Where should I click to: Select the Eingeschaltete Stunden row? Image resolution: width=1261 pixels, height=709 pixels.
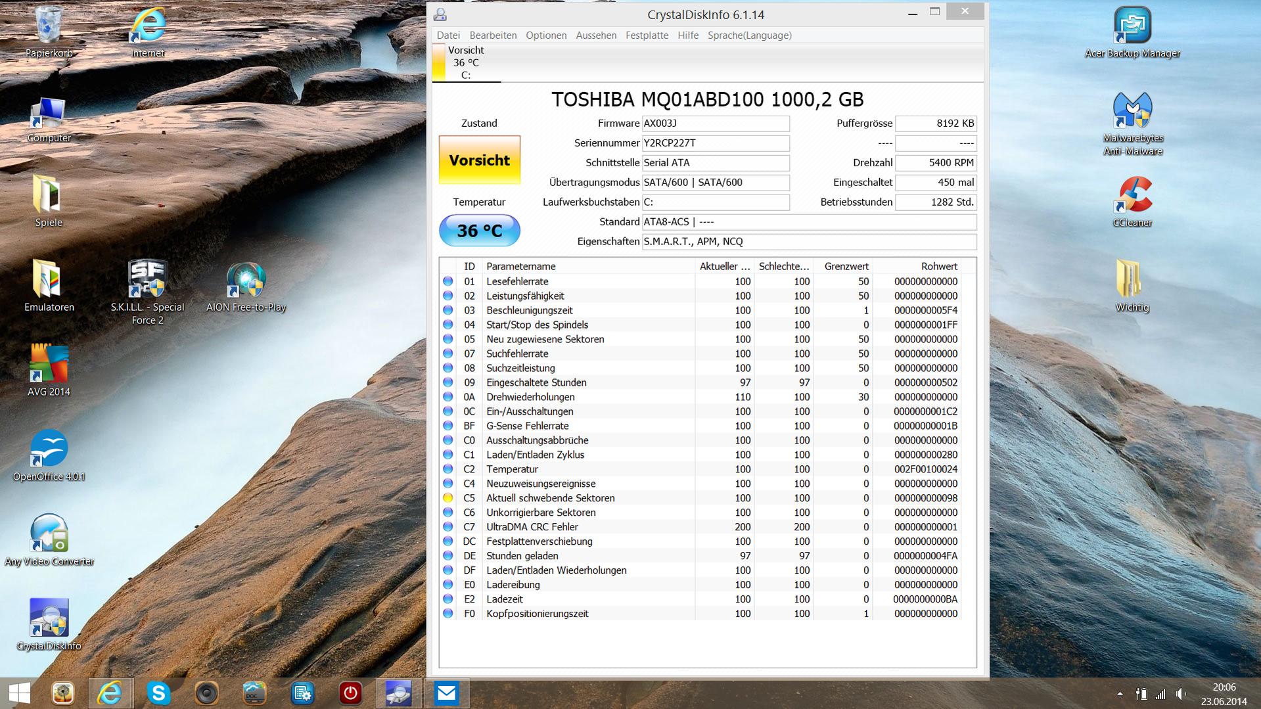[702, 382]
